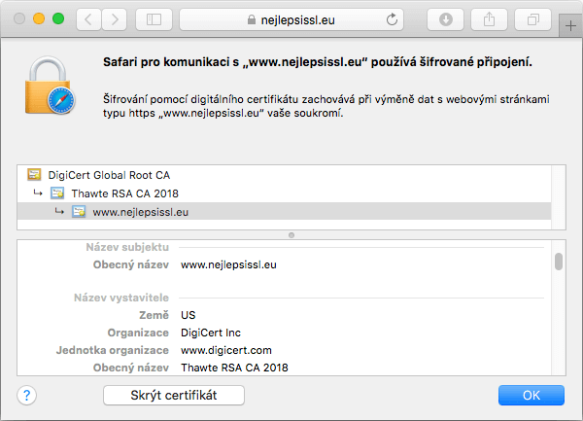
Task: Select www.nejlepsissl.eu leaf certificate row
Action: coord(284,212)
